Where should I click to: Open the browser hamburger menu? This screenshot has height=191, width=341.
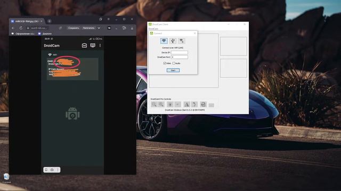coord(108,19)
